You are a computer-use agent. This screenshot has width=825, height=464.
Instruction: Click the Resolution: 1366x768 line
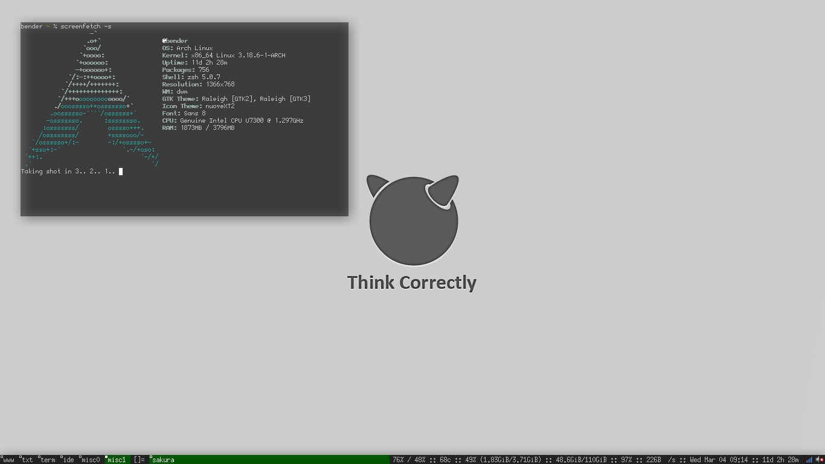pyautogui.click(x=198, y=85)
